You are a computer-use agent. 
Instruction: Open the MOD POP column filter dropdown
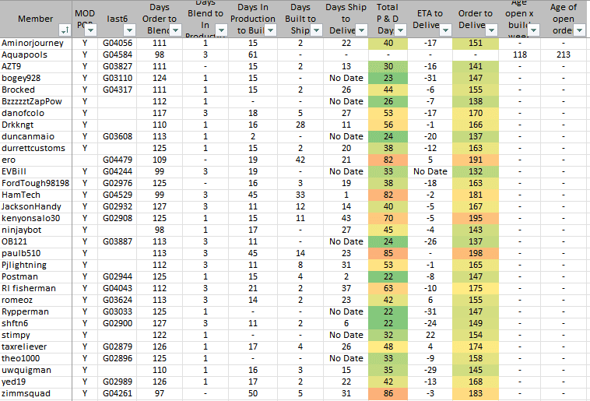click(x=90, y=30)
